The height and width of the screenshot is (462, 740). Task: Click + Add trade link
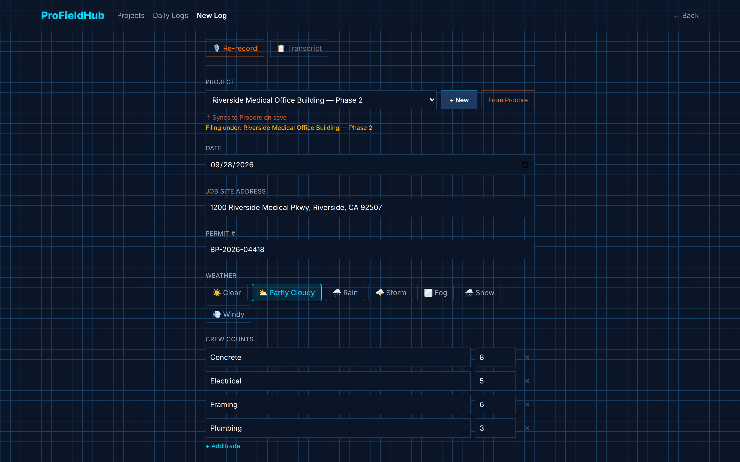pos(223,446)
